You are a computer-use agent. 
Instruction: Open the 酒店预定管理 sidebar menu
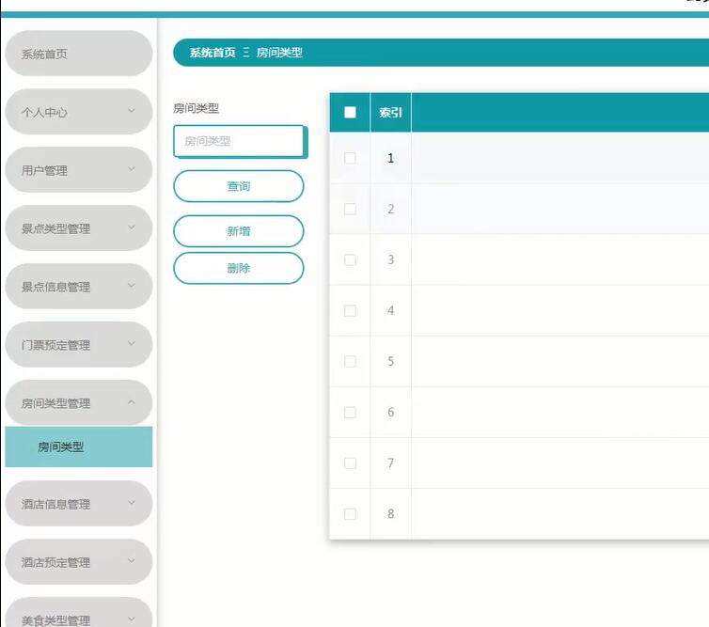78,562
